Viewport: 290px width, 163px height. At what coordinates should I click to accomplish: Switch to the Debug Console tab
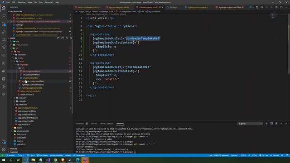[106, 124]
